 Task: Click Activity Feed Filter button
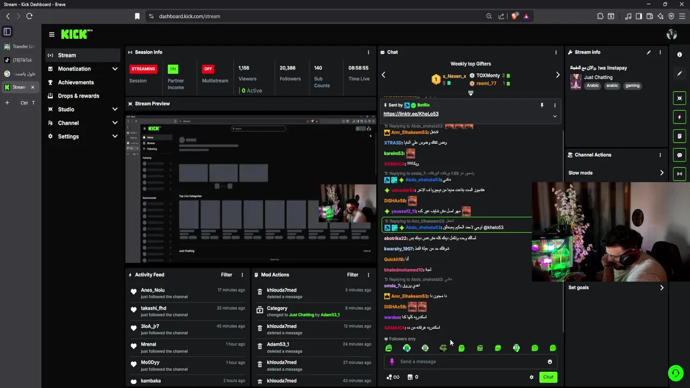pos(226,275)
